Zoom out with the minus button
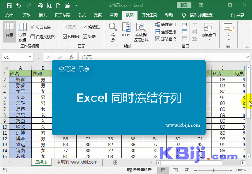The height and width of the screenshot is (174, 252). click(x=195, y=170)
